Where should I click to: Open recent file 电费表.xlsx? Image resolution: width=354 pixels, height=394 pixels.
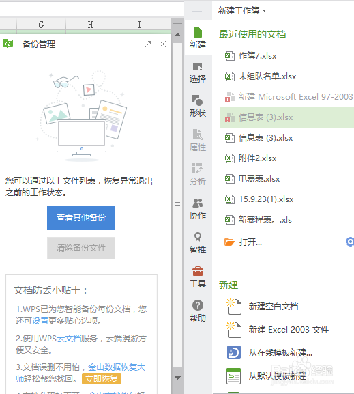(x=259, y=179)
